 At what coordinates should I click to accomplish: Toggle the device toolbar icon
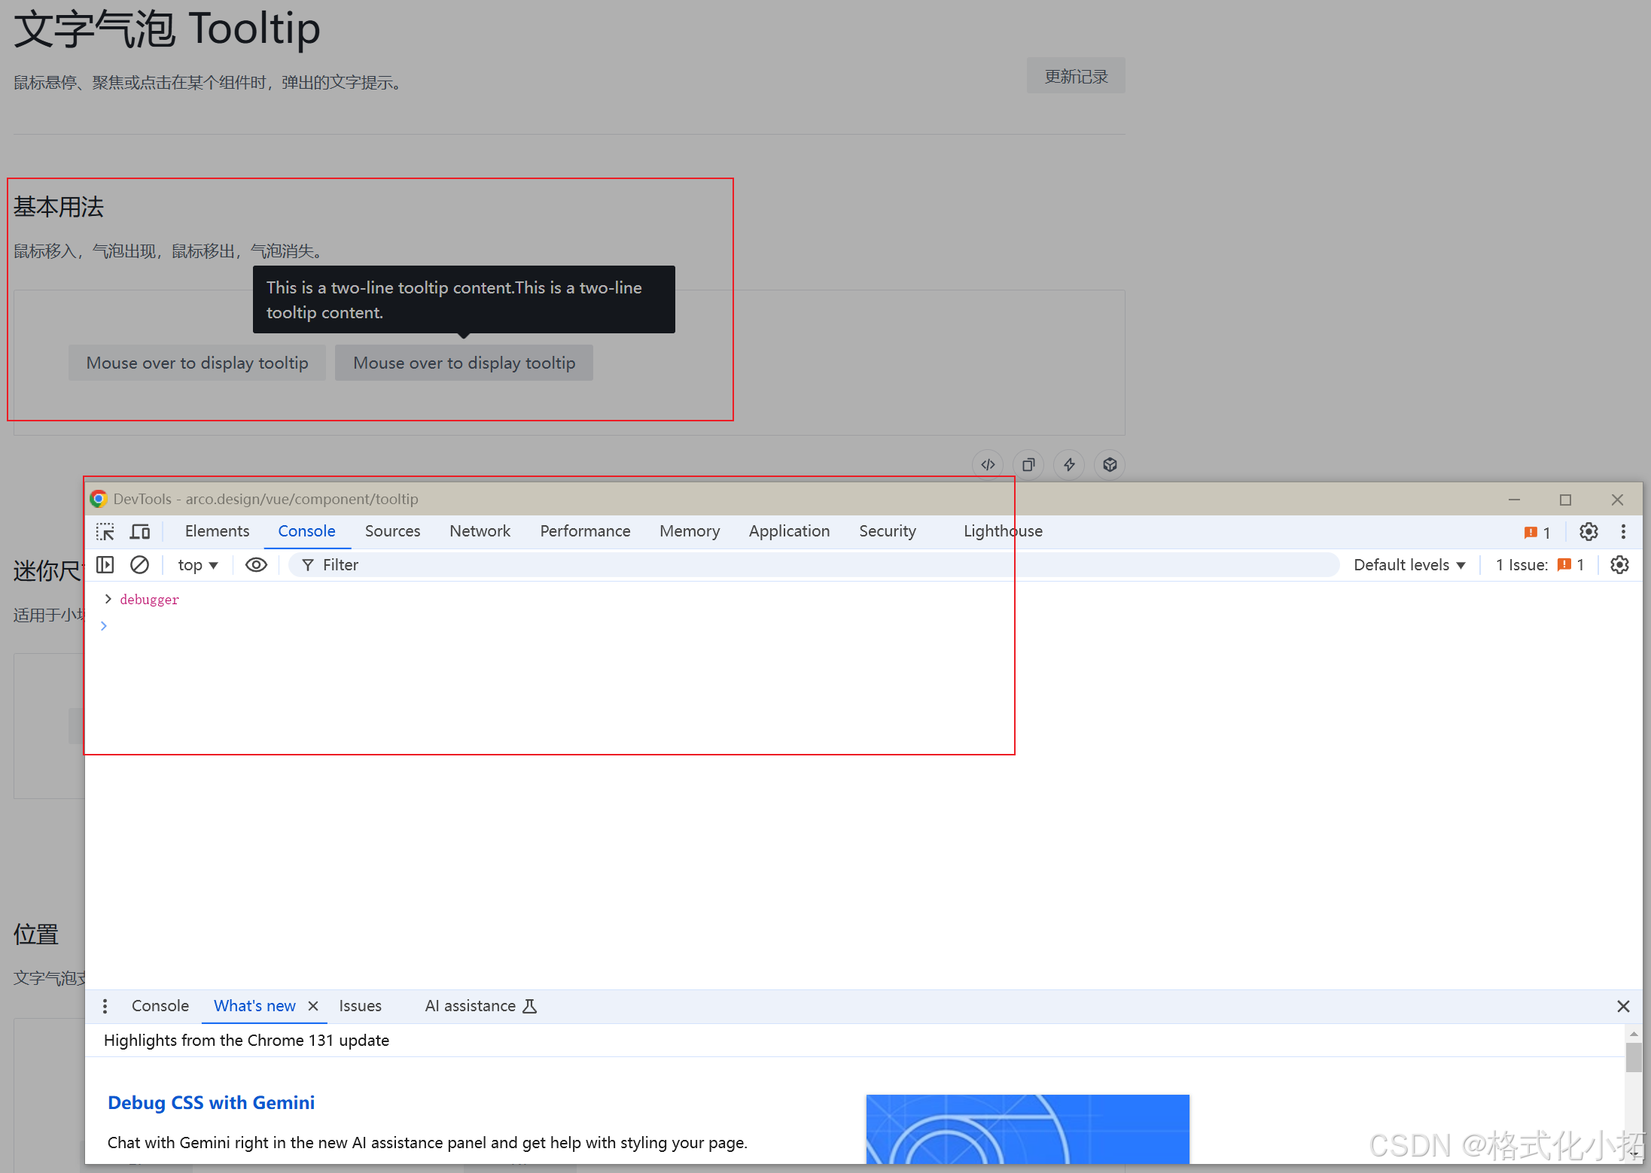click(x=140, y=532)
